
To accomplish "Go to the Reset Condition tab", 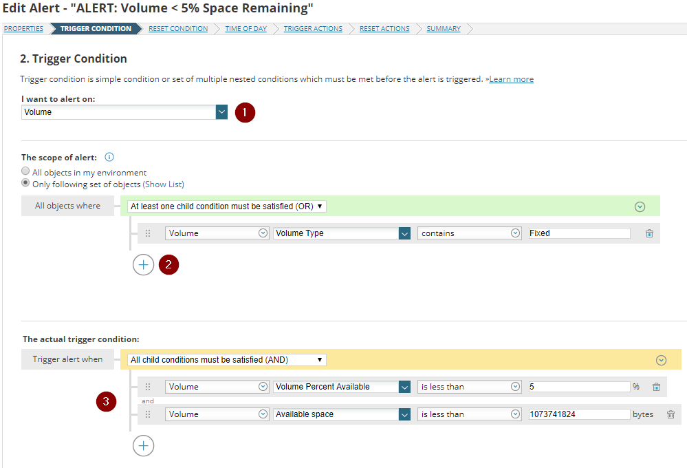I will [178, 29].
